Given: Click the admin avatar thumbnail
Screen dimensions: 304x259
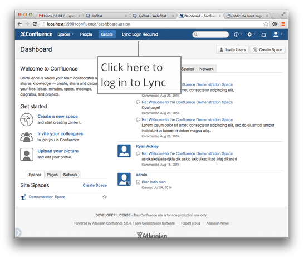Looking at the screenshot, I should point(124,180).
